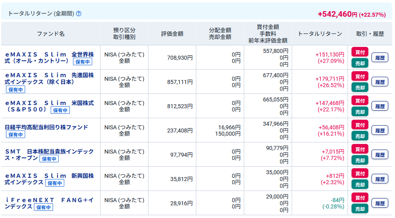Click 保有中 badge of 先進国株式インデックス fund
Screen dimensions: 395x218
coord(16,90)
